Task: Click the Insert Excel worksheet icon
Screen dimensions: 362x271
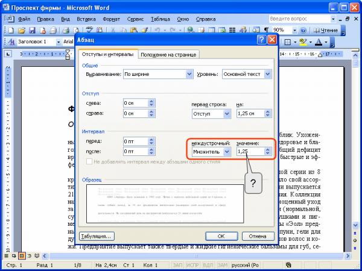Action: 222,30
